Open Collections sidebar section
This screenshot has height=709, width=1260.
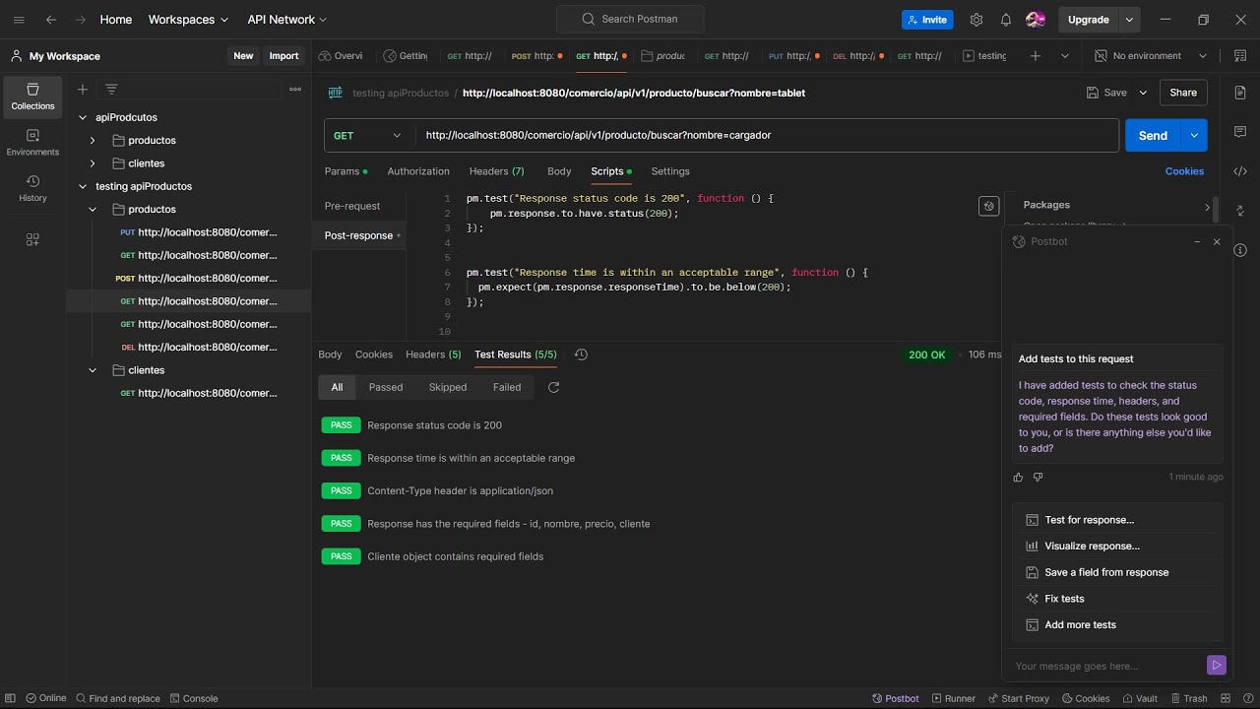[32, 97]
